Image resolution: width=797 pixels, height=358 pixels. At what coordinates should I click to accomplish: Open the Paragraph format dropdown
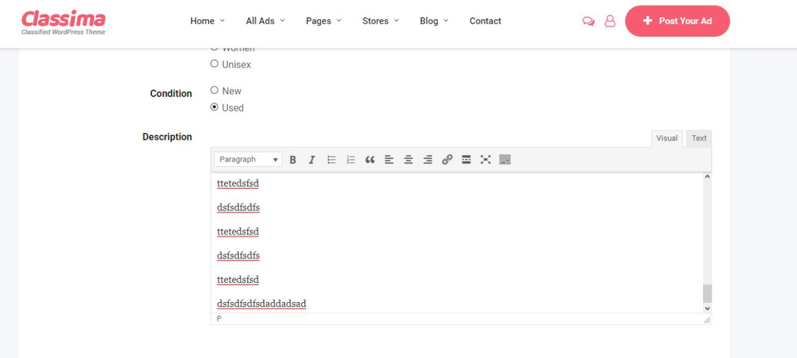[x=248, y=160]
